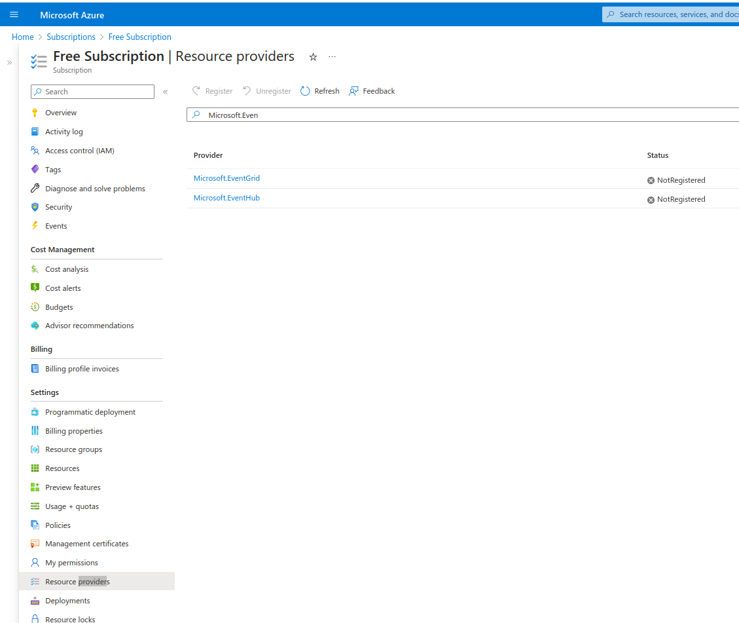Open the more options ellipsis next to title
The width and height of the screenshot is (739, 623).
click(x=333, y=56)
